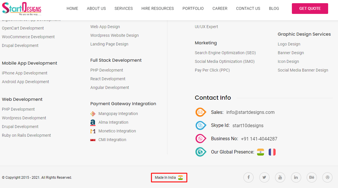Viewport: 338px width, 188px height.
Task: Click the France flag icon
Action: pyautogui.click(x=272, y=152)
